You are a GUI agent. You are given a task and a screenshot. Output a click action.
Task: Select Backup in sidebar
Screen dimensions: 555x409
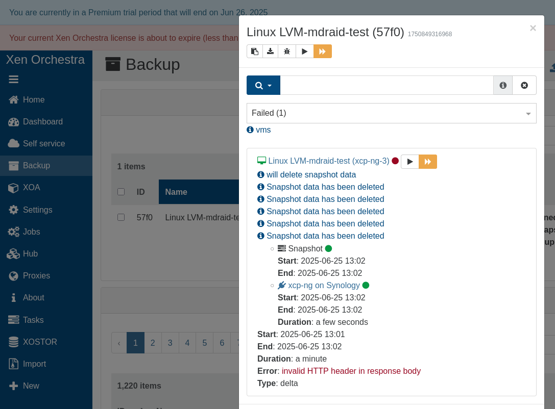pyautogui.click(x=46, y=165)
